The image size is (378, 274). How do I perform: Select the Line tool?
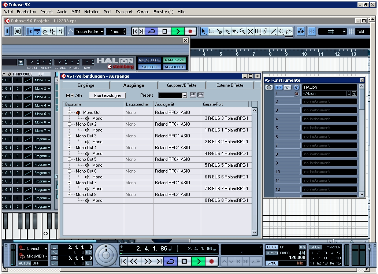click(x=273, y=32)
